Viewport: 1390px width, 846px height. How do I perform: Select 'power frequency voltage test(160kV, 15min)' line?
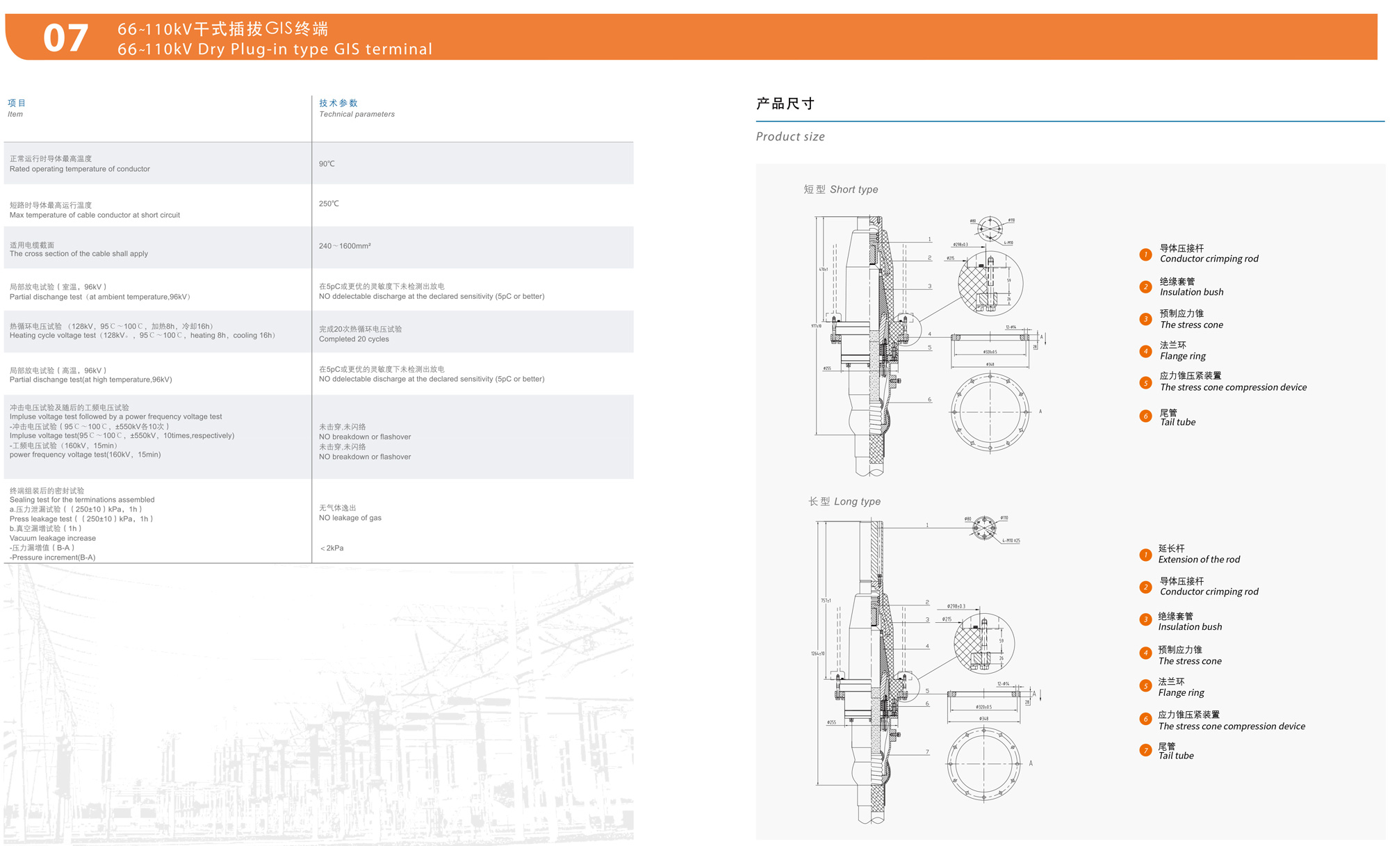(85, 455)
